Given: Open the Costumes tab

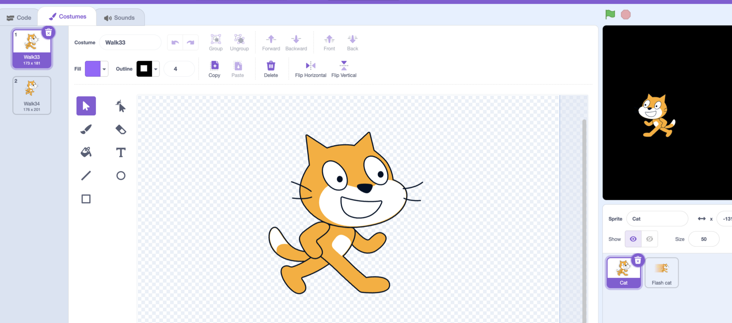Looking at the screenshot, I should click(x=68, y=17).
